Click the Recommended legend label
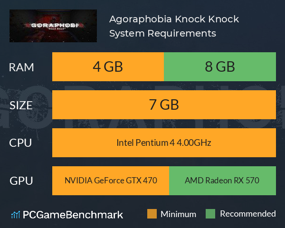Viewport: 285px width, 228px height. point(248,214)
